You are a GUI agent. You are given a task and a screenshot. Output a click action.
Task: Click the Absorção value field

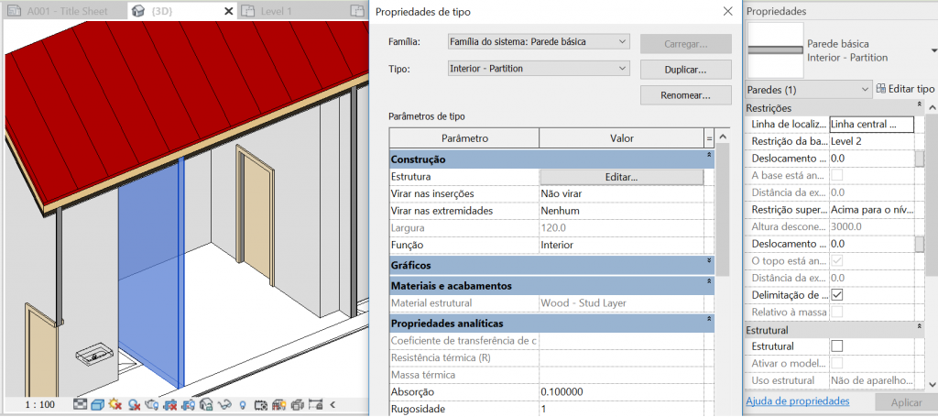[x=621, y=392]
